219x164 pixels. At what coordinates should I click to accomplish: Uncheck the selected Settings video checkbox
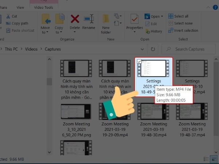pyautogui.click(x=139, y=62)
